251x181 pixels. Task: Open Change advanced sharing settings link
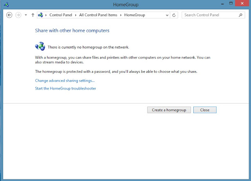point(65,81)
